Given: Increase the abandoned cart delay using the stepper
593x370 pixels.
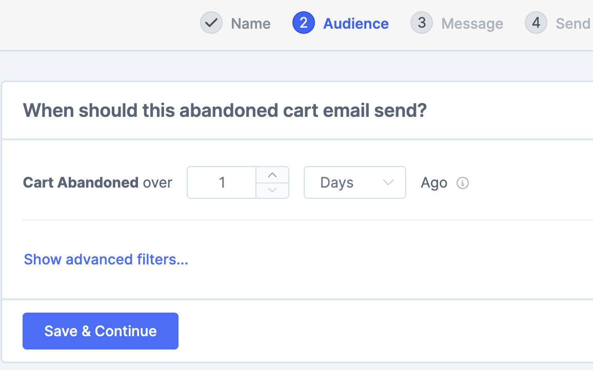Looking at the screenshot, I should [272, 175].
